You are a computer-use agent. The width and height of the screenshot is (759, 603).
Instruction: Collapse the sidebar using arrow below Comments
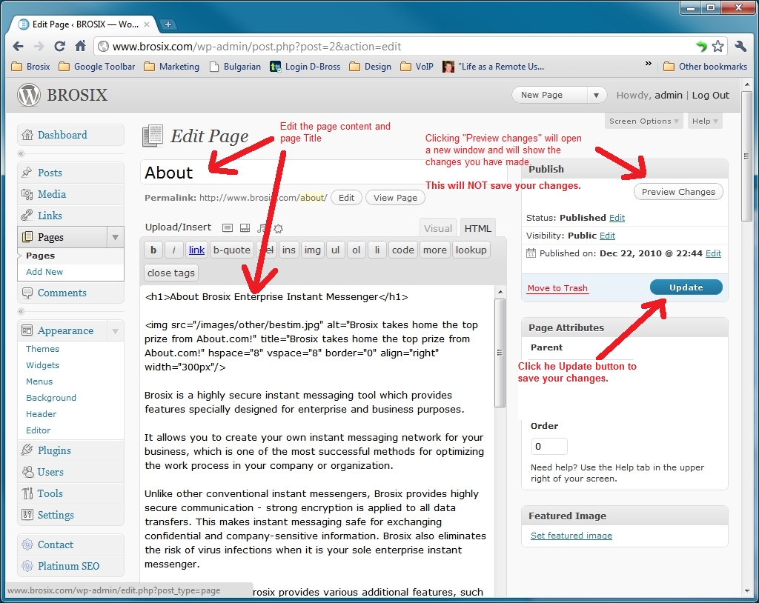pyautogui.click(x=21, y=311)
